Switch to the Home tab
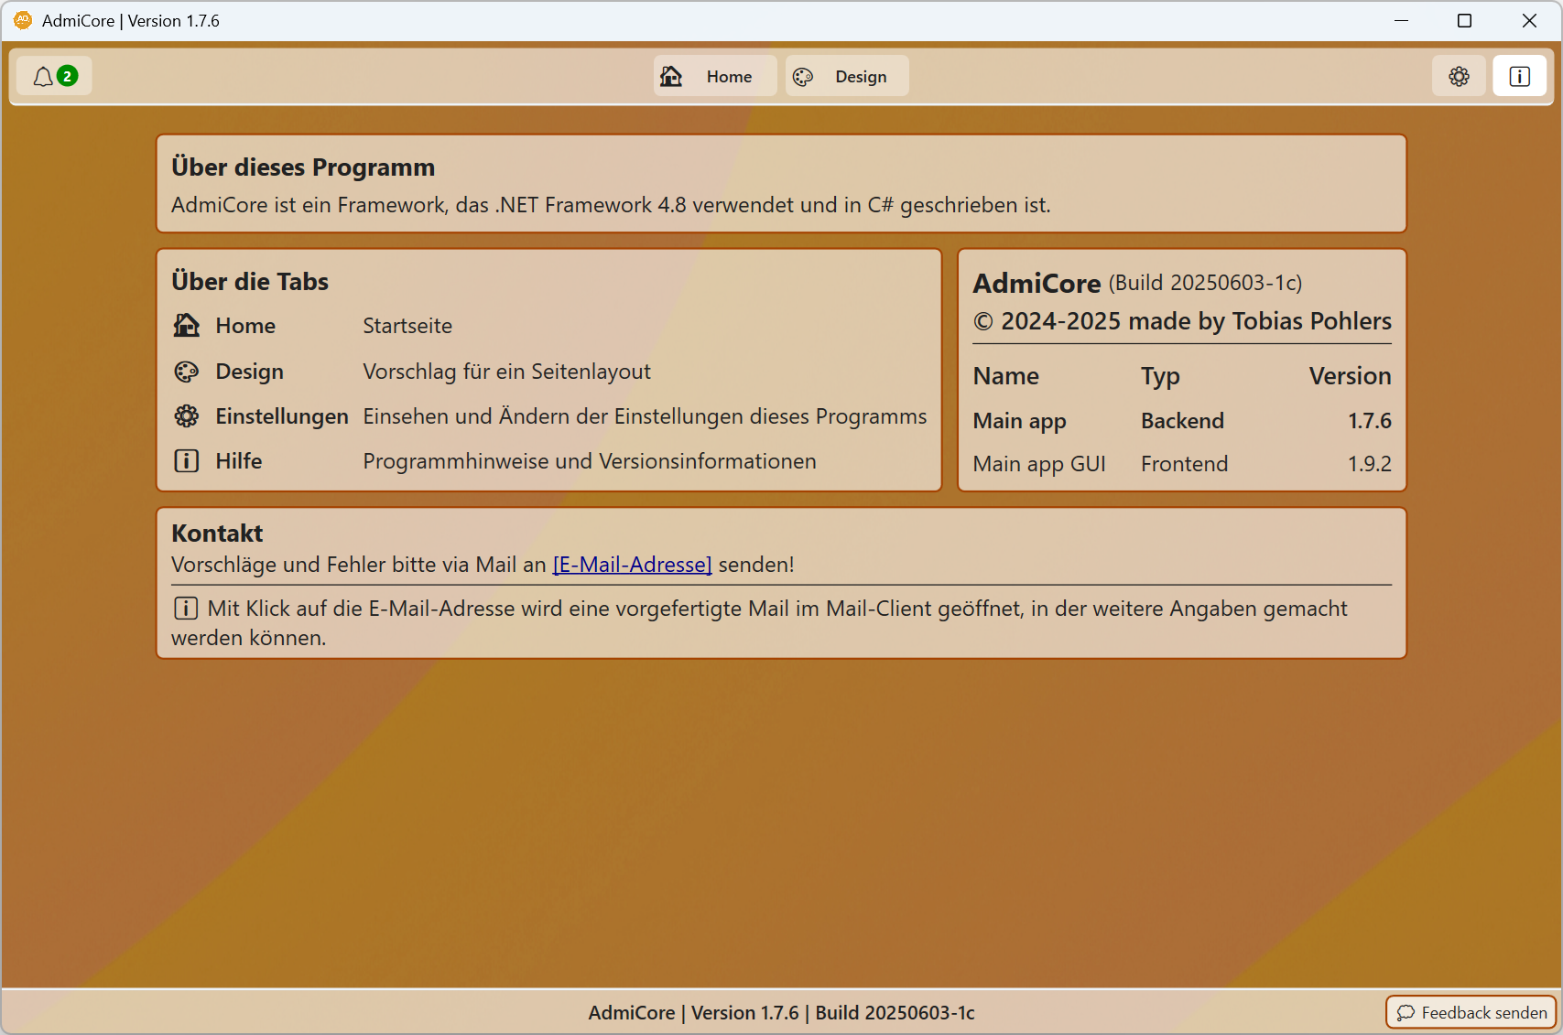Image resolution: width=1563 pixels, height=1035 pixels. pos(715,77)
